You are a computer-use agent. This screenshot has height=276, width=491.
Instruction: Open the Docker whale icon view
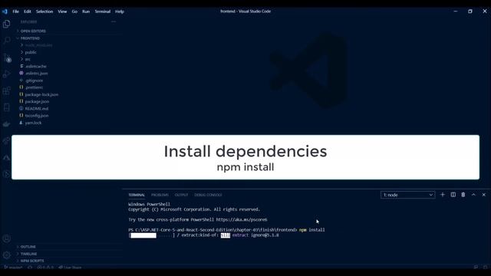coord(7,124)
